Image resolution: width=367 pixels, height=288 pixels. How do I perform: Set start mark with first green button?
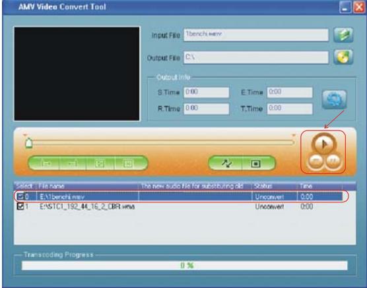(x=45, y=163)
